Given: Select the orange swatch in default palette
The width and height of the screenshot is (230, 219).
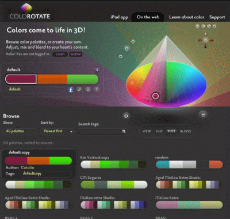Looking at the screenshot, I should point(52,79).
